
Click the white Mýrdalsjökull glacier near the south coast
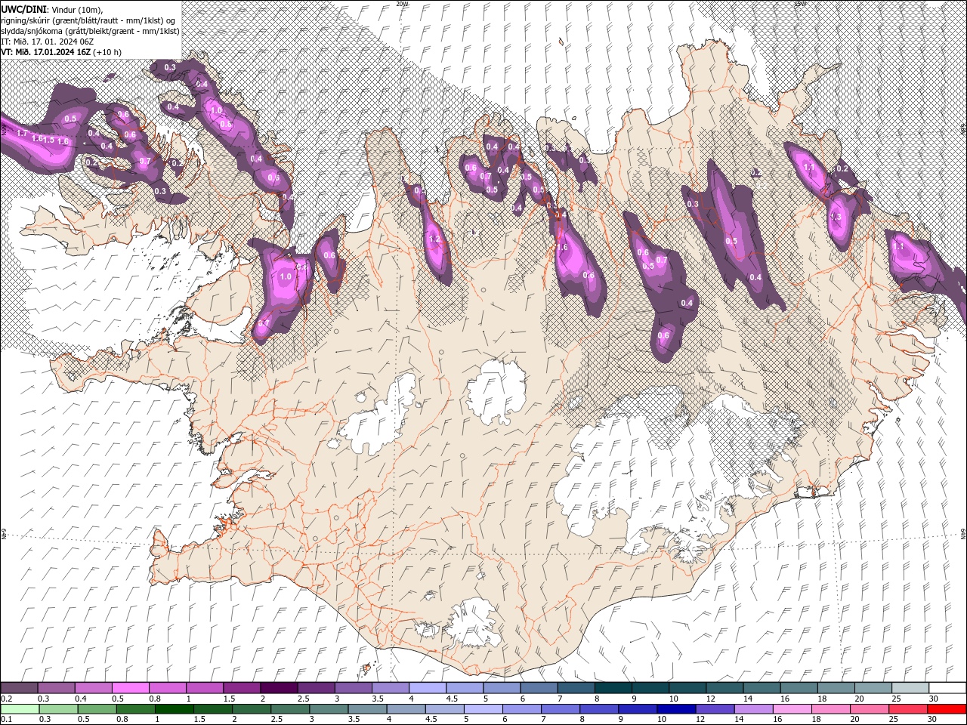[x=474, y=624]
